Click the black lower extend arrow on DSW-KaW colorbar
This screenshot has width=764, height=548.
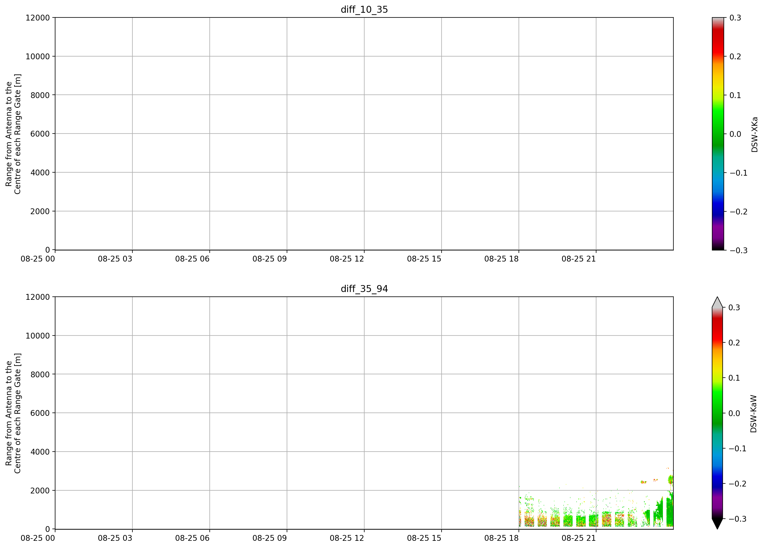[717, 524]
